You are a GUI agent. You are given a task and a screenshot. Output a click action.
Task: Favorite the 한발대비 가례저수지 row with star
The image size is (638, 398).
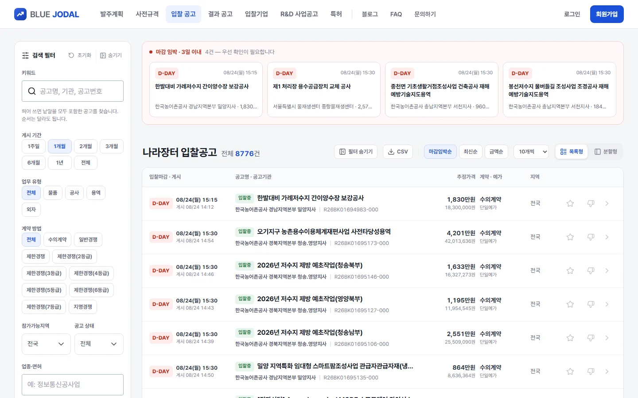point(570,203)
